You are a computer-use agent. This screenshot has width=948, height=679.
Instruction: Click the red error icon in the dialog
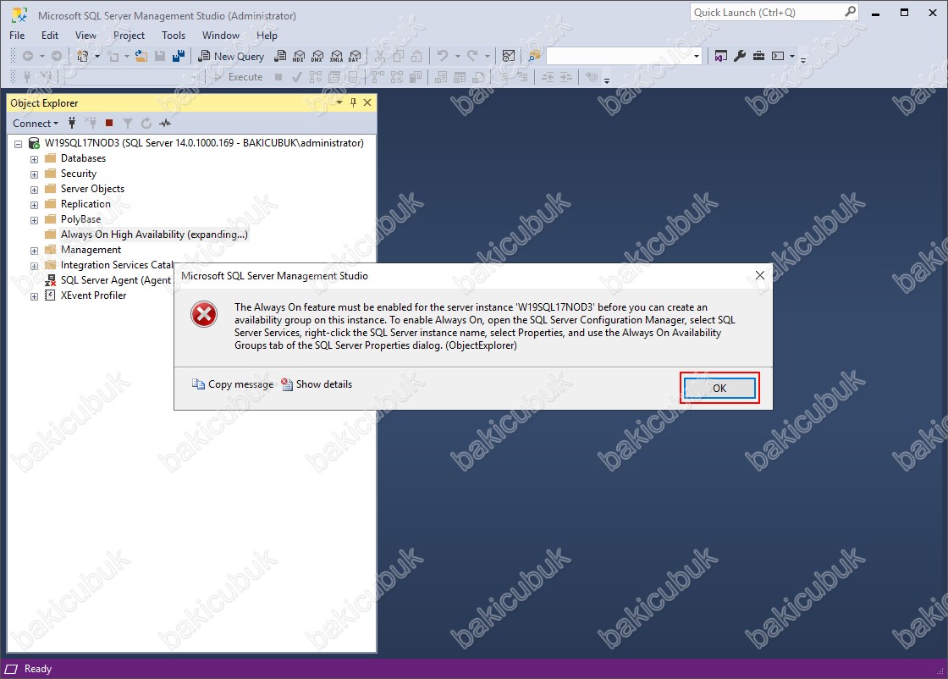(x=204, y=314)
